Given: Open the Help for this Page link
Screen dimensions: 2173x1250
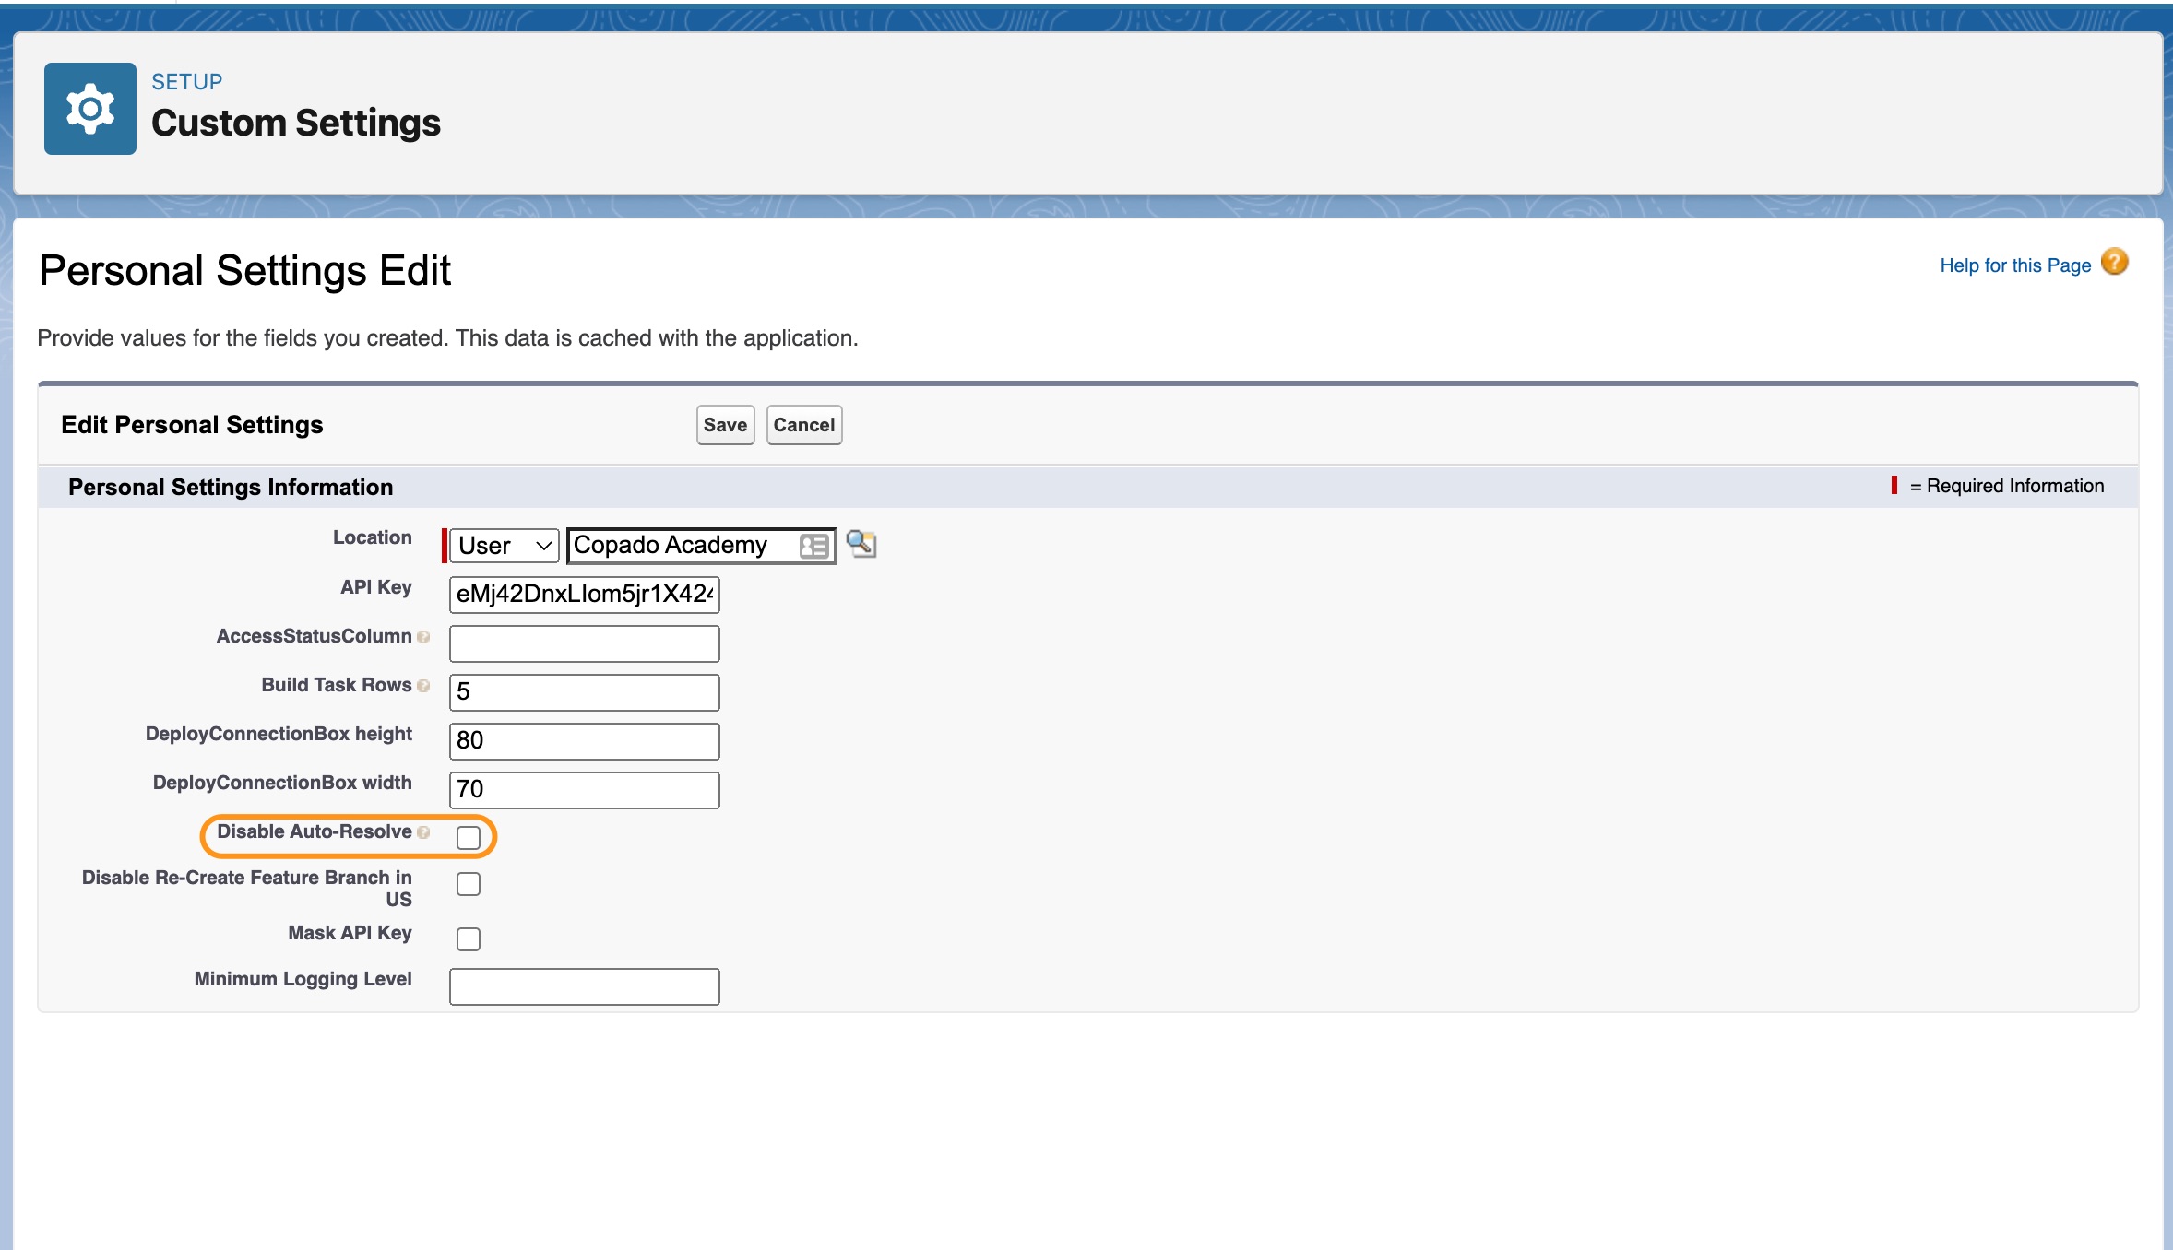Looking at the screenshot, I should click(x=2014, y=265).
